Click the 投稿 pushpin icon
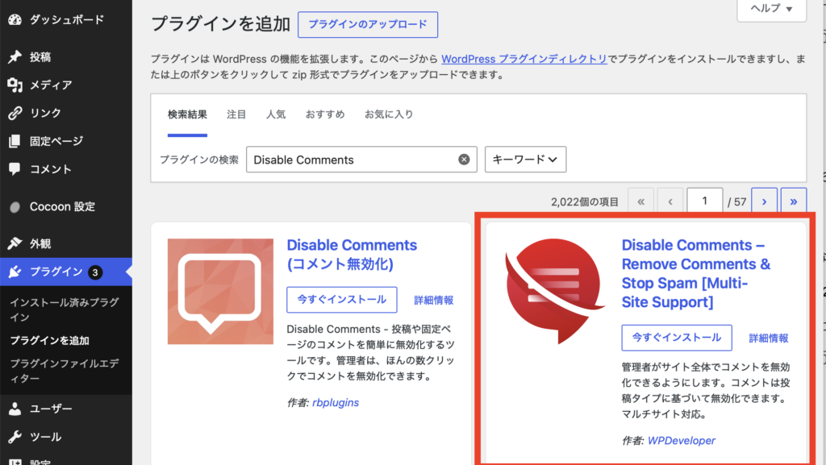Viewport: 826px width, 465px height. click(x=15, y=56)
